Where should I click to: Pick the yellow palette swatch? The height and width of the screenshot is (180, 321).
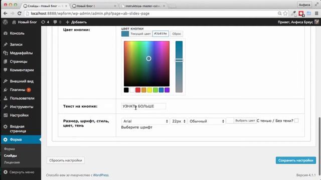click(149, 90)
